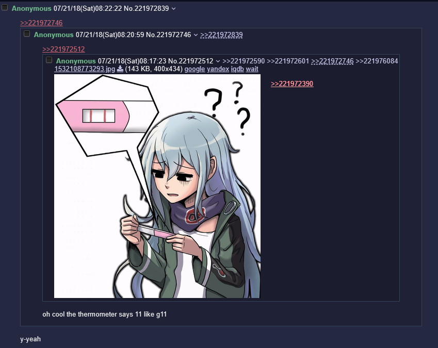Image resolution: width=438 pixels, height=348 pixels.
Task: Open backlink >>221972590
Action: point(244,61)
